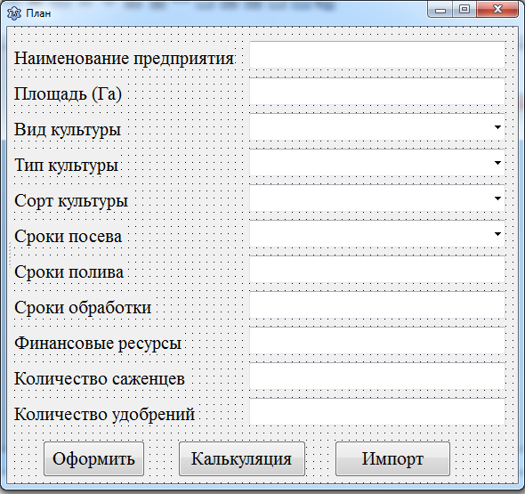Click the Финансовые ресурсы label
This screenshot has width=525, height=494.
[98, 344]
